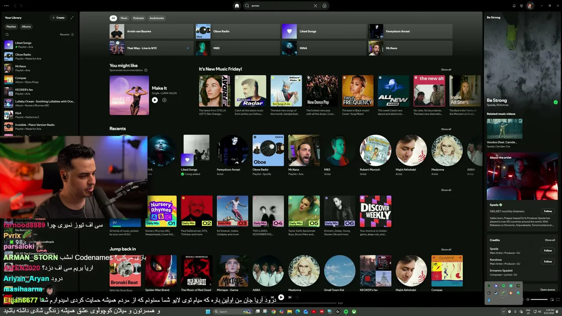Open Armin van Buuren shortcut tile
The image size is (562, 316).
(x=151, y=31)
